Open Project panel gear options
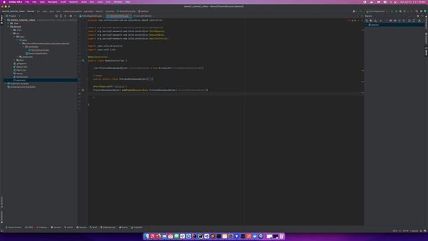 pyautogui.click(x=71, y=16)
